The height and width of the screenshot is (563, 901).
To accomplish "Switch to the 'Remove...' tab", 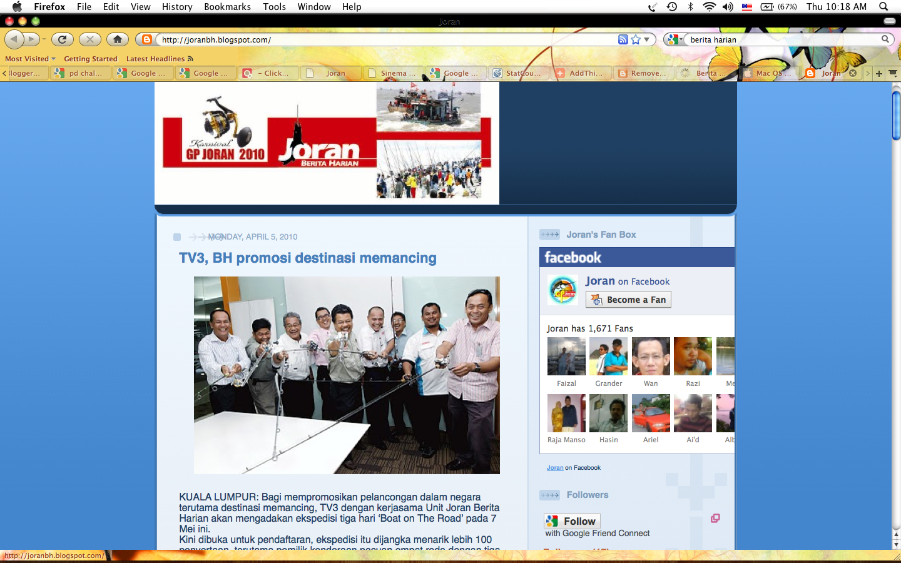I will click(x=643, y=73).
